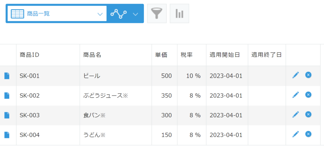Click the table list view icon
The image size is (324, 149).
tap(17, 14)
